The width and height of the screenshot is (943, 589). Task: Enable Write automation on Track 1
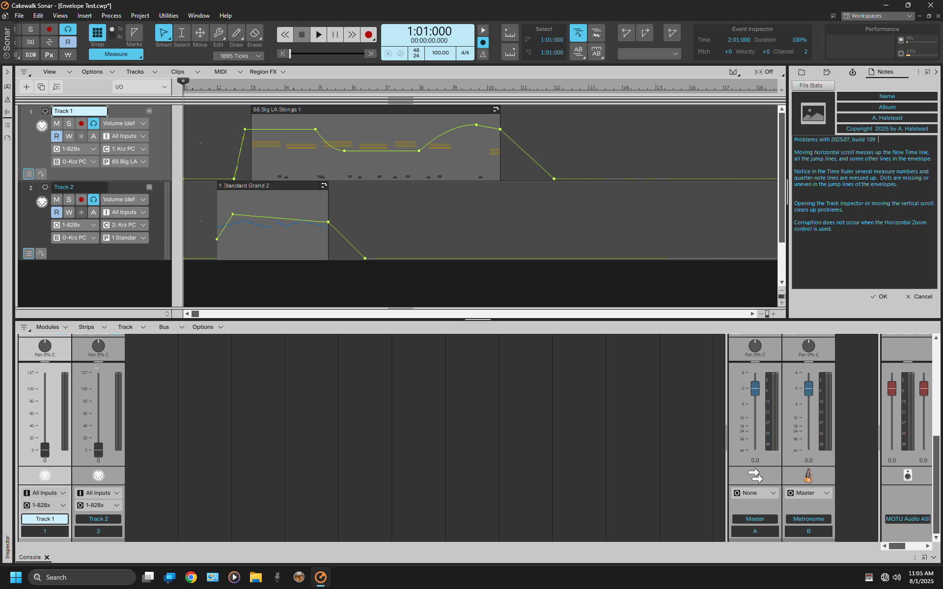pyautogui.click(x=69, y=136)
